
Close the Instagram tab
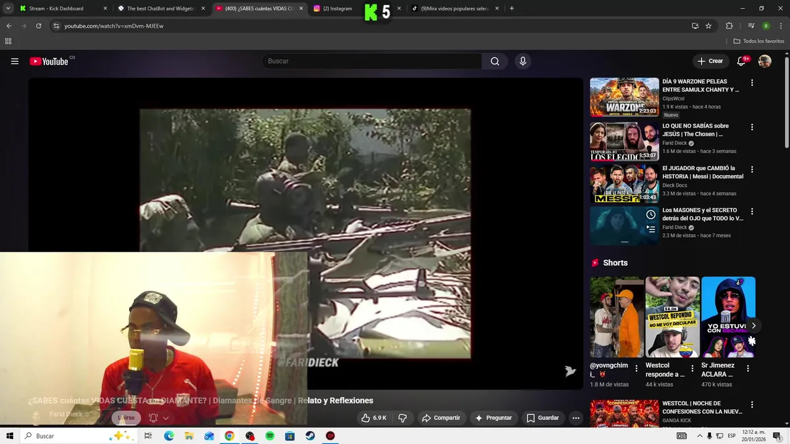(399, 9)
